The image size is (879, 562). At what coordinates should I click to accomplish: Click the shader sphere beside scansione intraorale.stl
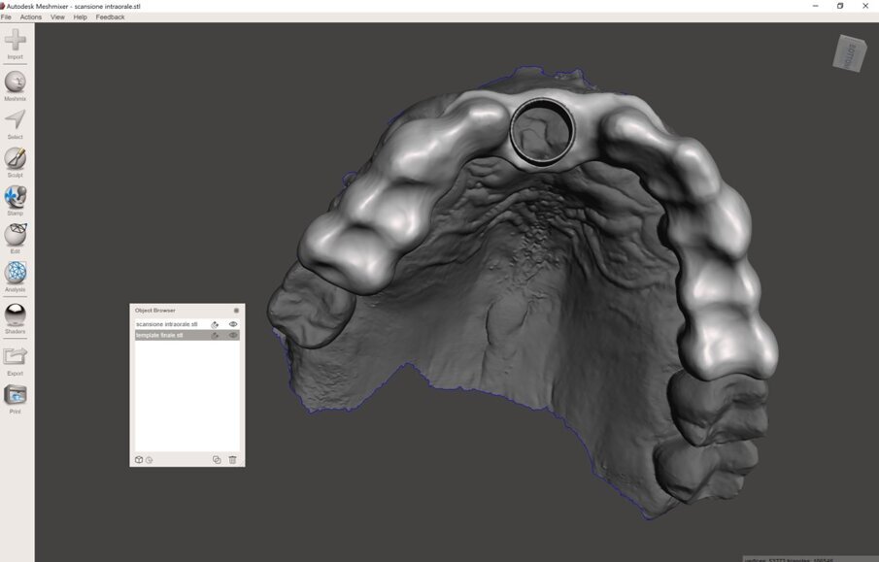point(216,323)
